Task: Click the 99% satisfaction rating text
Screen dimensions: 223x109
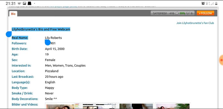Action: click(182, 13)
